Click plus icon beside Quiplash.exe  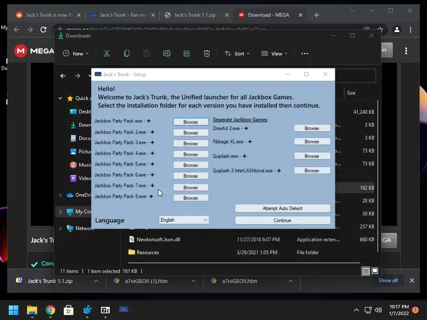coord(244,156)
